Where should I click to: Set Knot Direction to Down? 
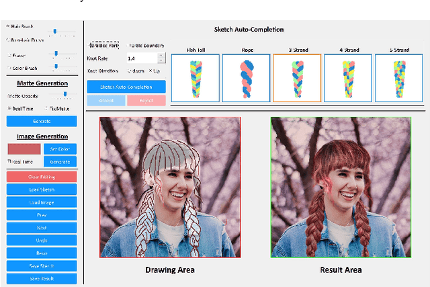coord(128,71)
